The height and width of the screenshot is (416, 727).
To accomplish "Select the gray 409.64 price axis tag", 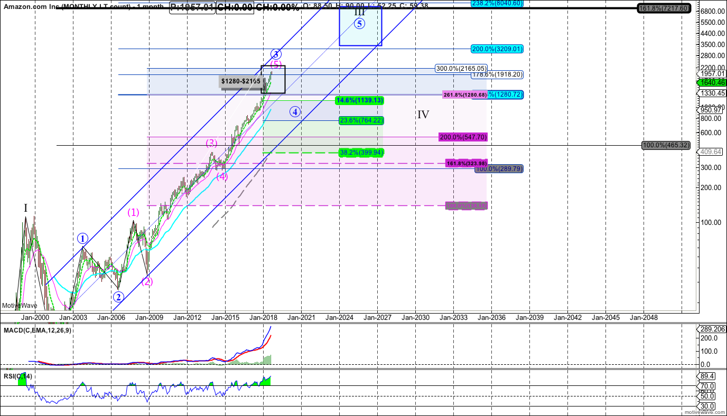I will pyautogui.click(x=711, y=151).
